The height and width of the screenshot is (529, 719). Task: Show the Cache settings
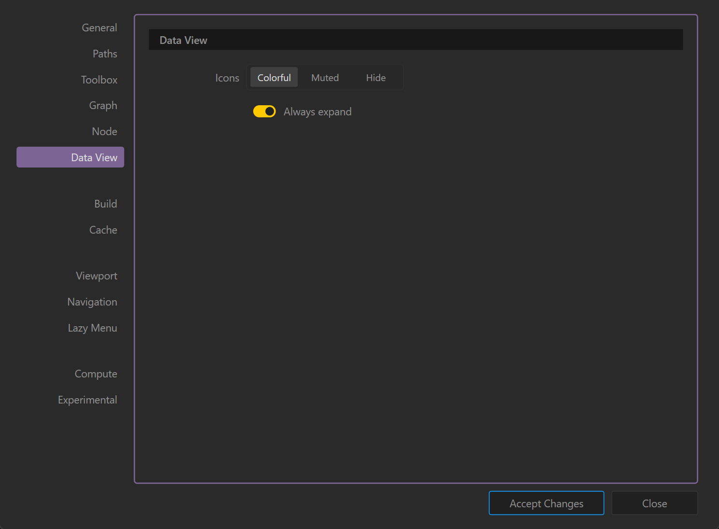tap(103, 230)
